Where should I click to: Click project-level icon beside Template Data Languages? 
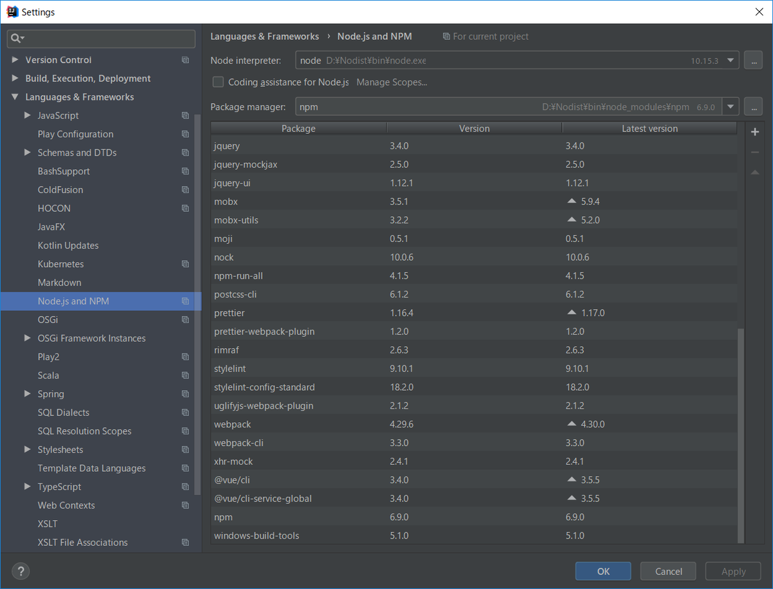186,469
